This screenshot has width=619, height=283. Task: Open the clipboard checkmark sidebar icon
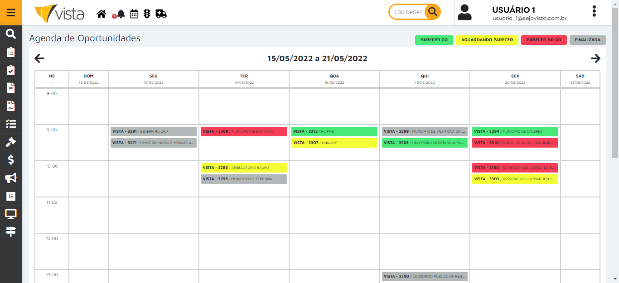coord(11,70)
